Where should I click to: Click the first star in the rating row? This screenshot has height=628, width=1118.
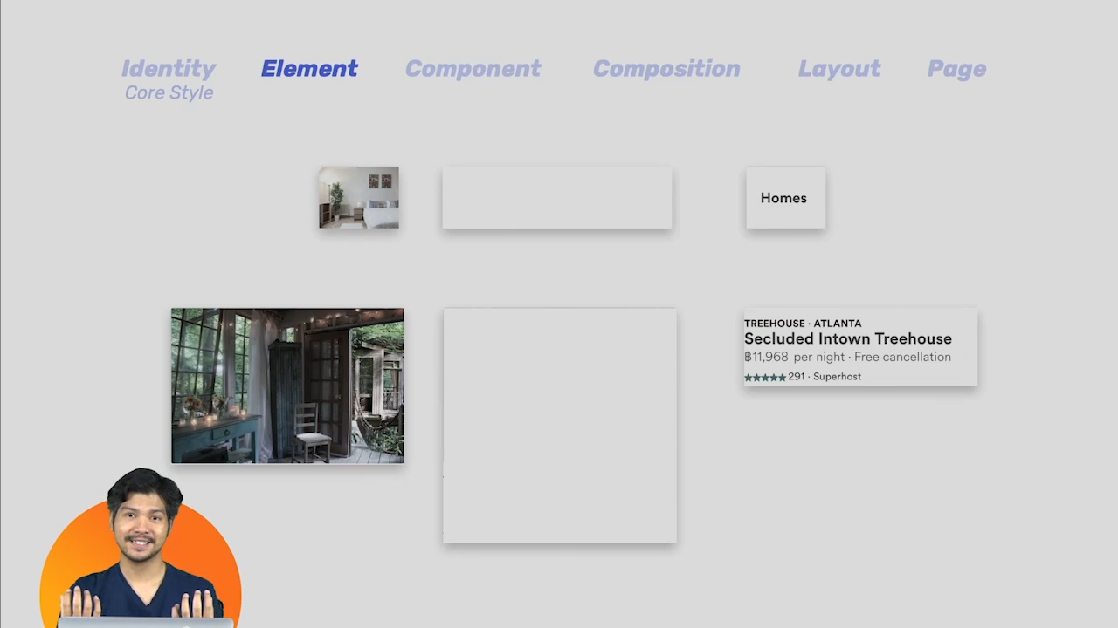(749, 376)
